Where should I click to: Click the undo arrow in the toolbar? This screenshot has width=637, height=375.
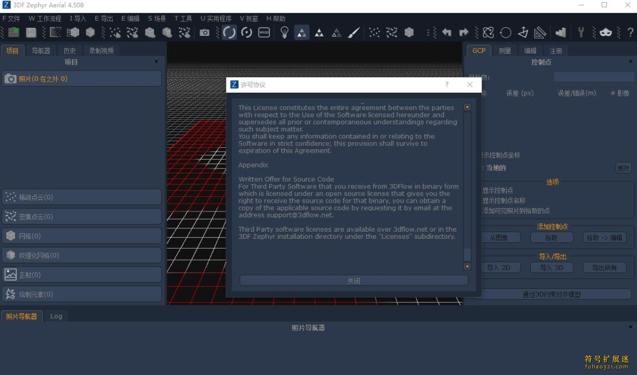pos(447,33)
